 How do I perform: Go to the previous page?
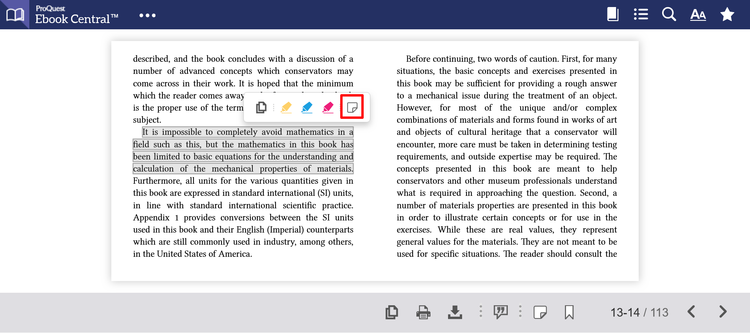(x=691, y=312)
